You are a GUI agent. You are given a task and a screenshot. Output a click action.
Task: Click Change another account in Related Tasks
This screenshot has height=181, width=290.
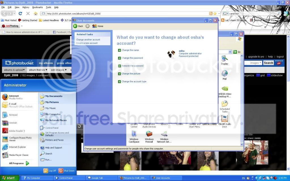pyautogui.click(x=88, y=40)
